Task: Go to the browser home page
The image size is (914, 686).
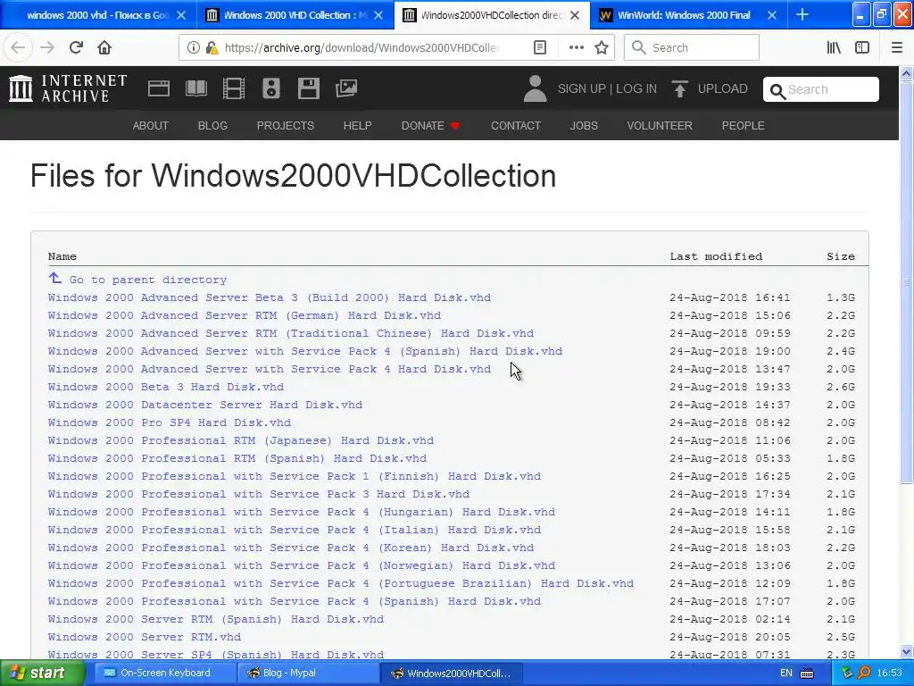Action: coord(104,47)
